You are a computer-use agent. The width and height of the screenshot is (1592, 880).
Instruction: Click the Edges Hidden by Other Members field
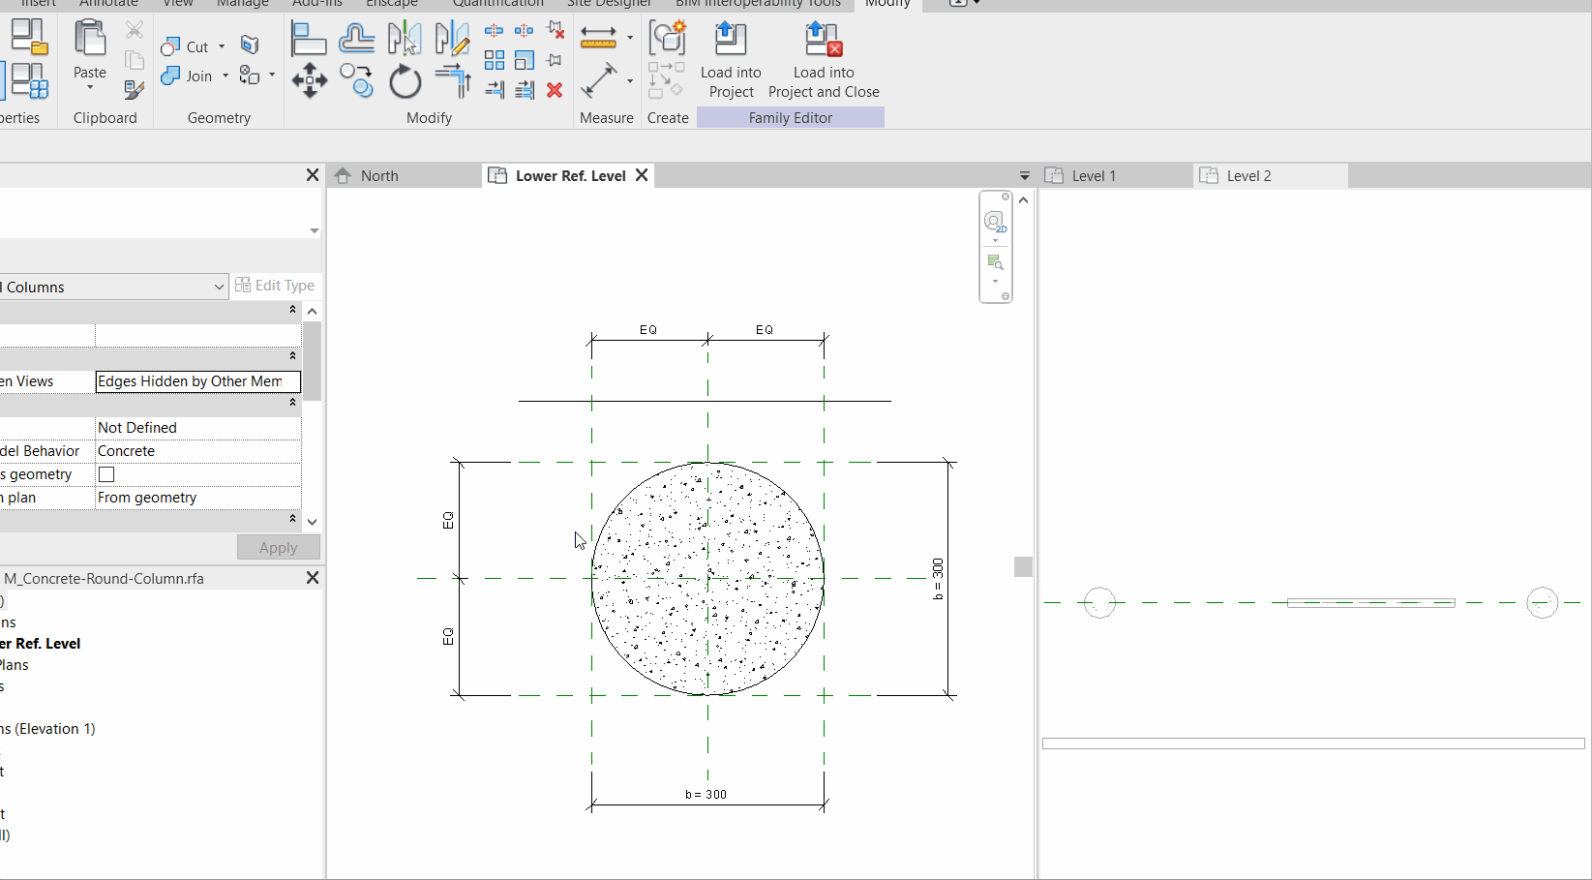197,381
